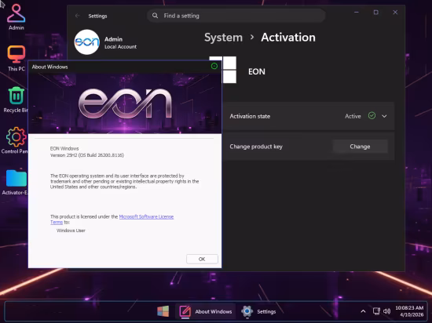
Task: Expand the Activation state row chevron
Action: (384, 116)
